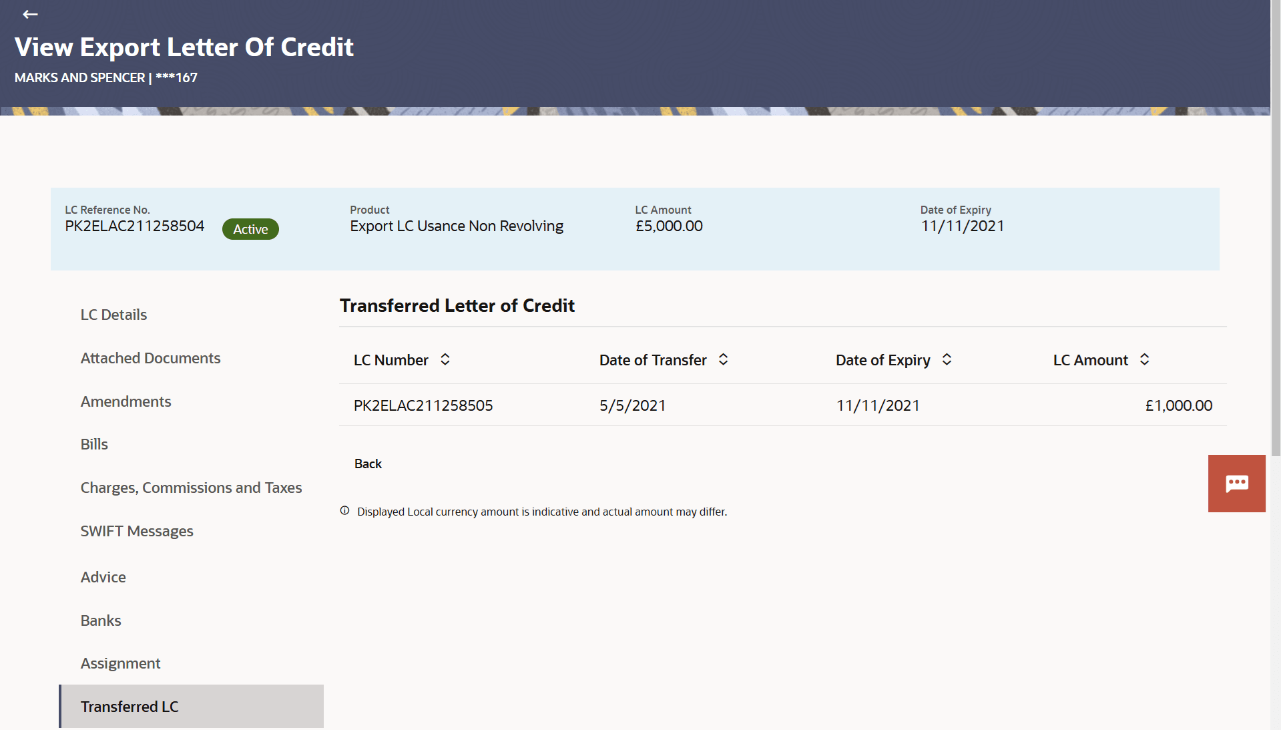This screenshot has height=730, width=1281.
Task: Open the Attached Documents section
Action: [x=150, y=358]
